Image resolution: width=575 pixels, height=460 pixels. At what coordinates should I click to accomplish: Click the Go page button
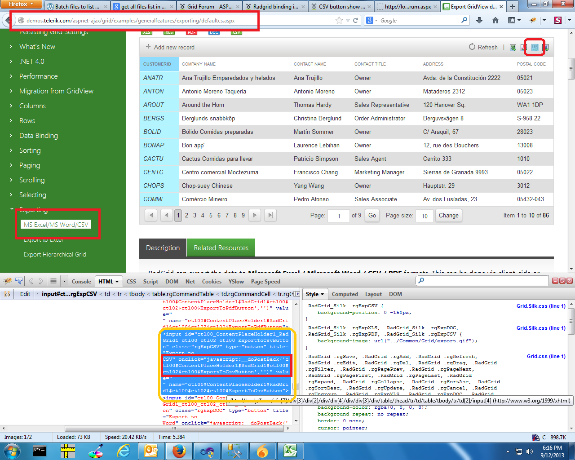click(372, 216)
